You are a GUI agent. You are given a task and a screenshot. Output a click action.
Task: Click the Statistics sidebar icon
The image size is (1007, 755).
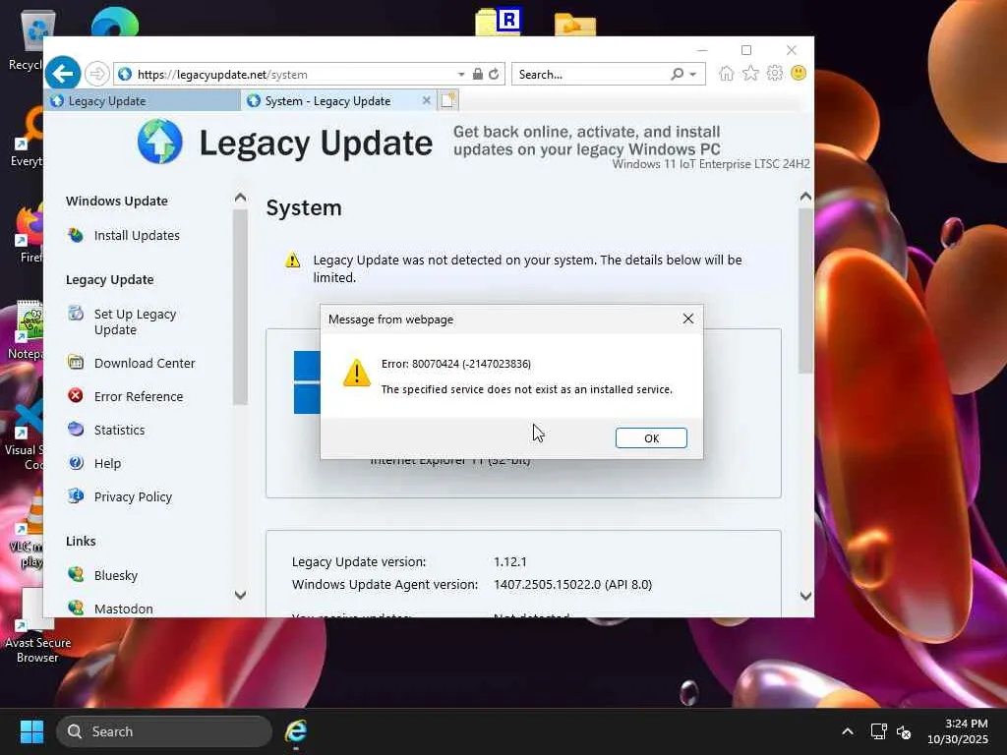[76, 429]
